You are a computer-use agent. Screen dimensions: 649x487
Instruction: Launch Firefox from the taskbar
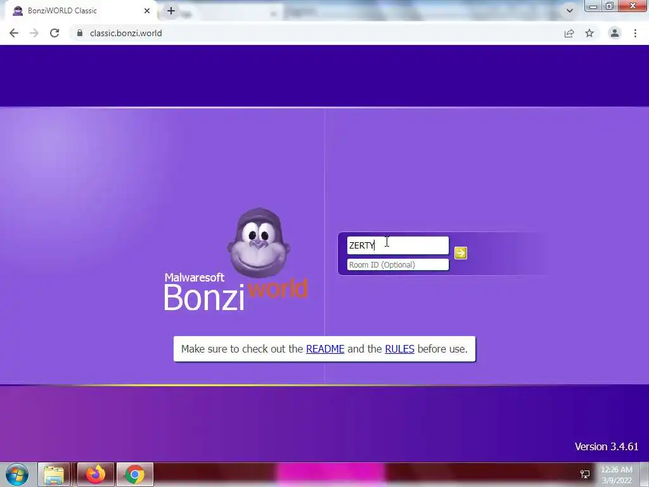(95, 474)
